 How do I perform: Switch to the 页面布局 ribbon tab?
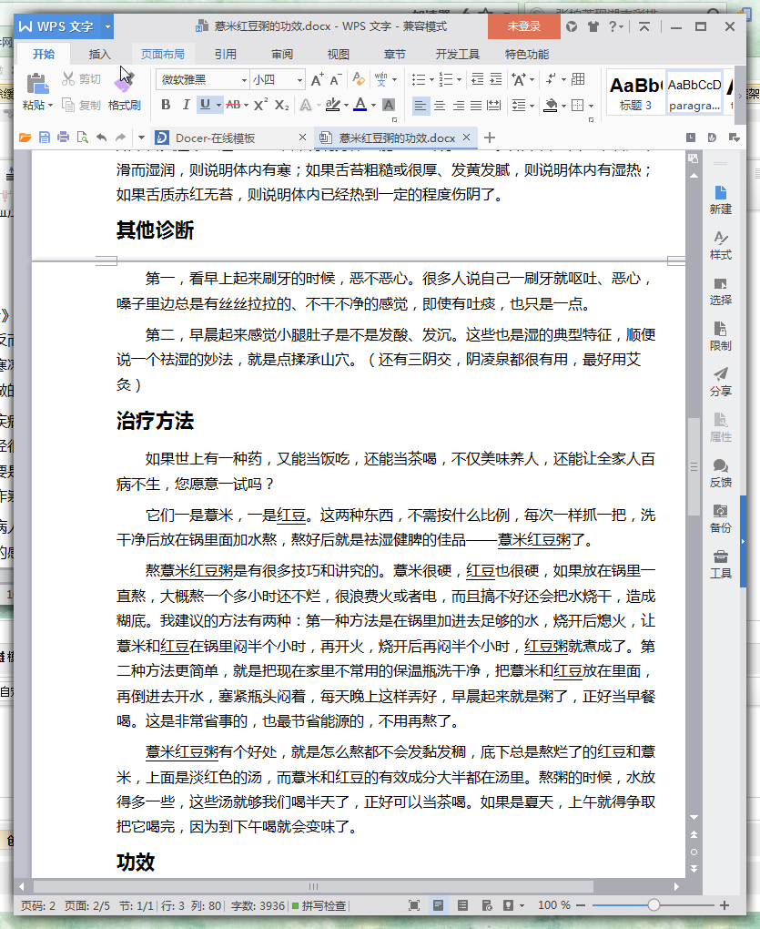(162, 55)
